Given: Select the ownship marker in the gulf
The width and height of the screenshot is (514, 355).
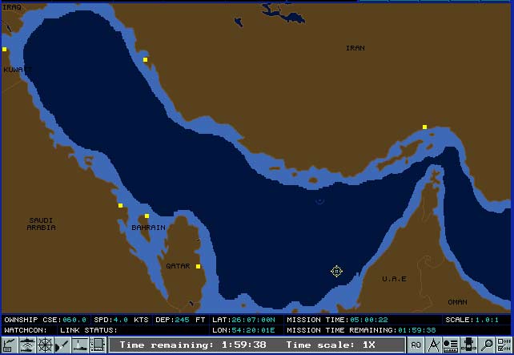Looking at the screenshot, I should point(319,200).
